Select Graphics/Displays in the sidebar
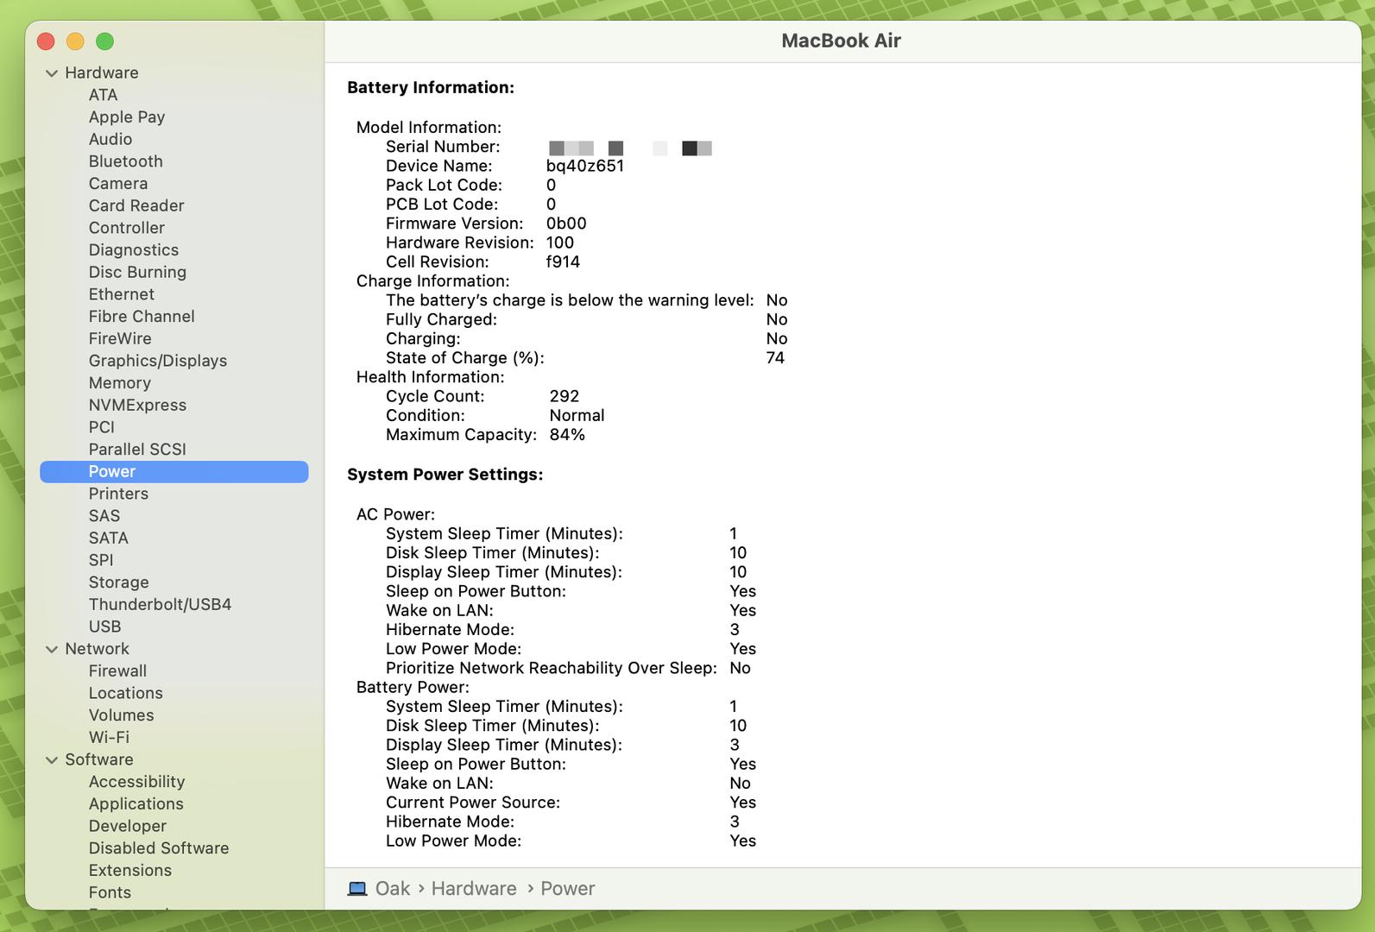 (158, 361)
